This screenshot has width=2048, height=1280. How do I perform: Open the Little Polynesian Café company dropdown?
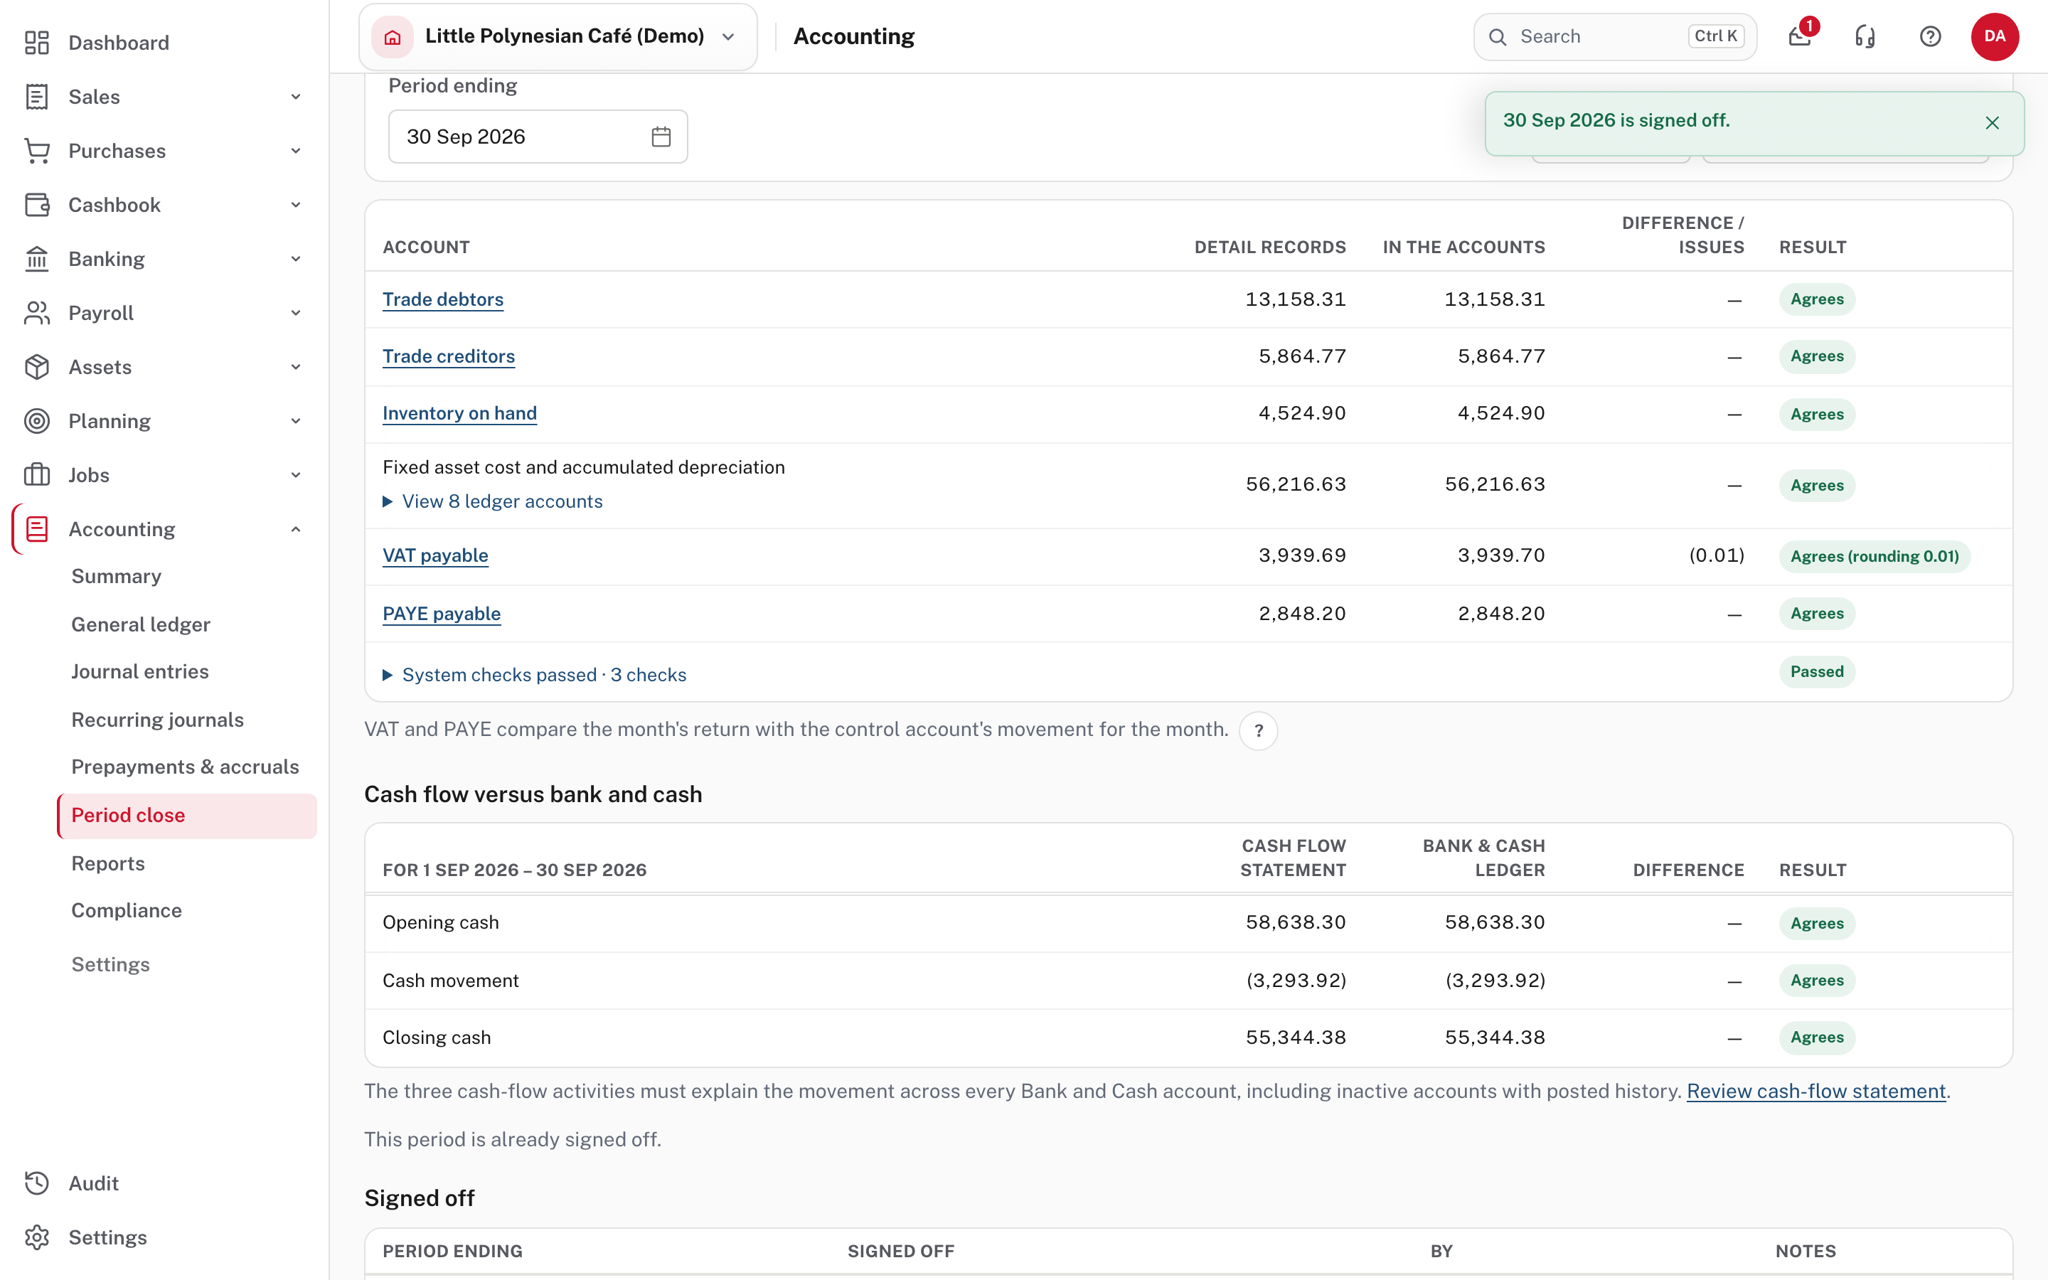click(x=558, y=36)
